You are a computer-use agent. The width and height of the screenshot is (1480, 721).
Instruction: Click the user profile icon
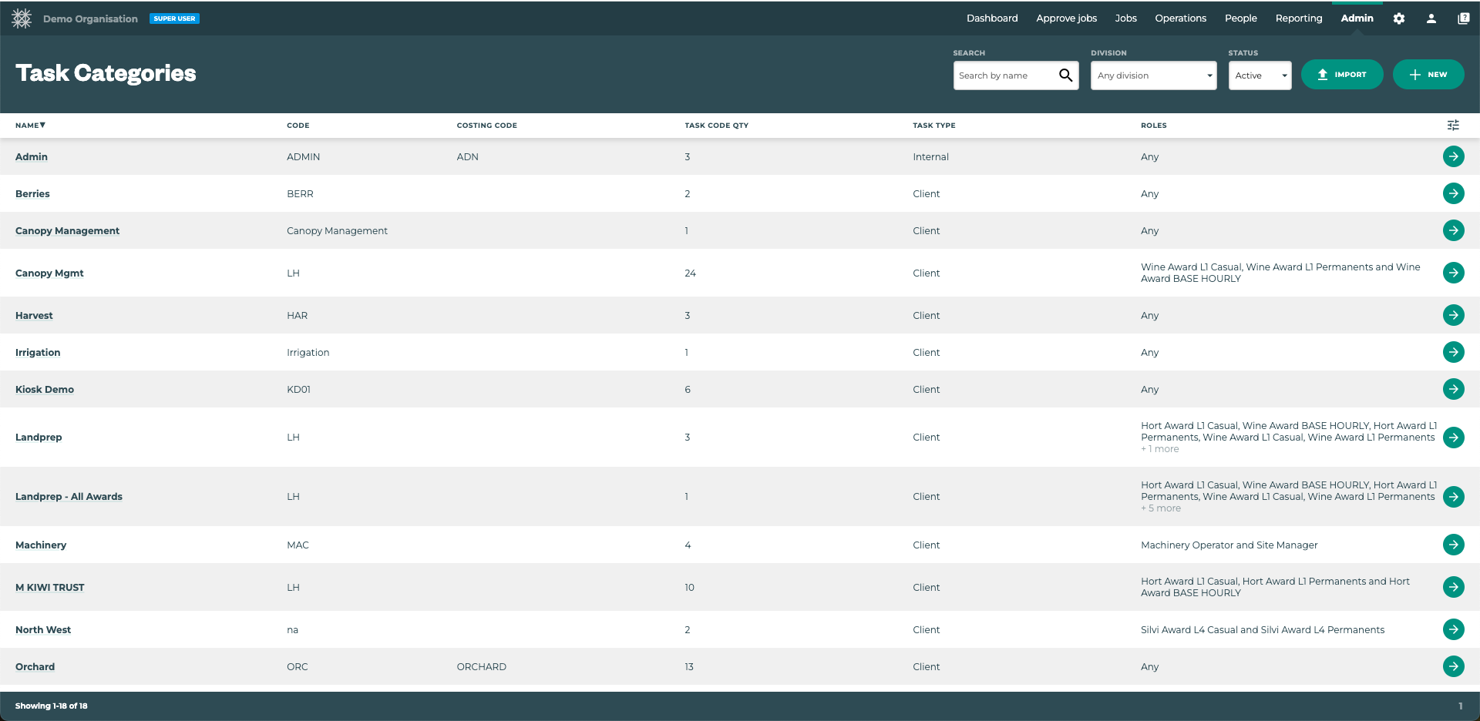click(x=1431, y=18)
